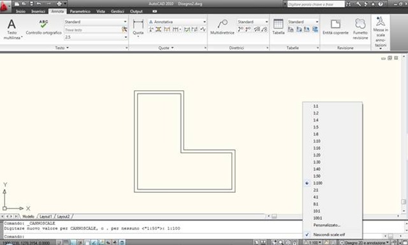The width and height of the screenshot is (408, 245).
Task: Open Messa in scala annotazioni tool
Action: pyautogui.click(x=381, y=32)
